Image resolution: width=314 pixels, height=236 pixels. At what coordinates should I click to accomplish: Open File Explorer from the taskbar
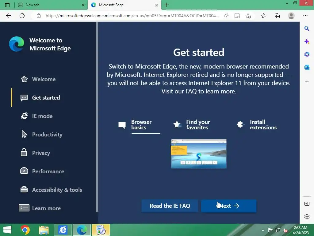(44, 230)
